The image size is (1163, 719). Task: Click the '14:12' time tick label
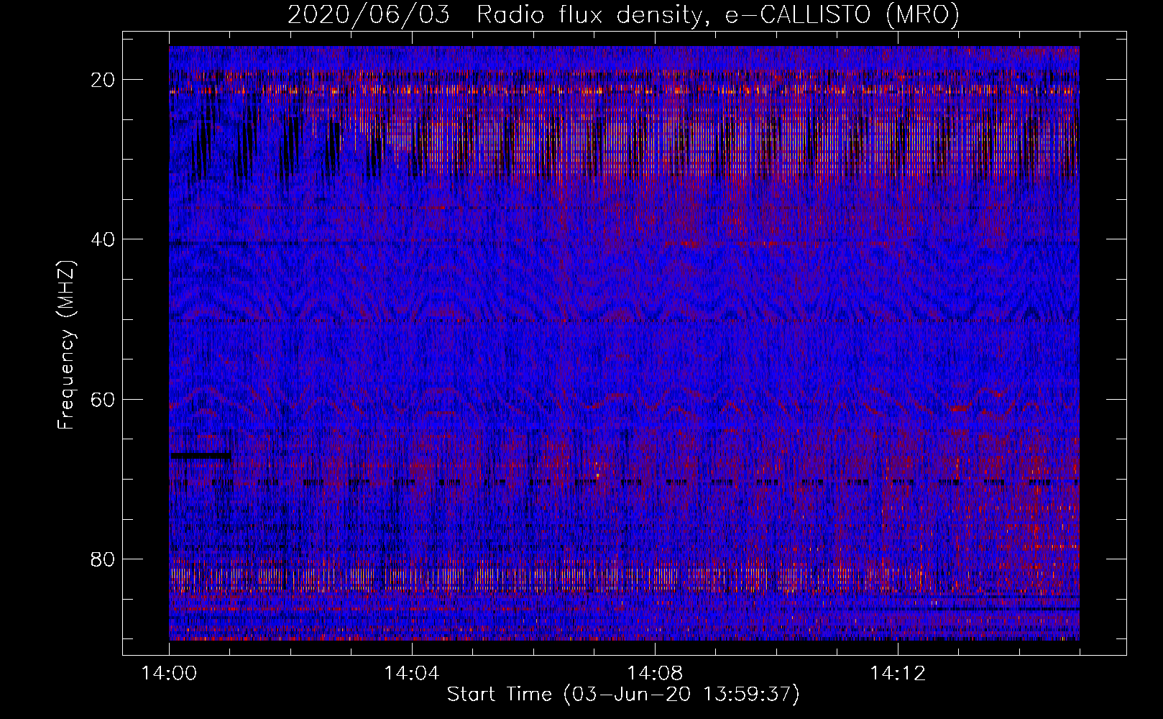click(898, 673)
